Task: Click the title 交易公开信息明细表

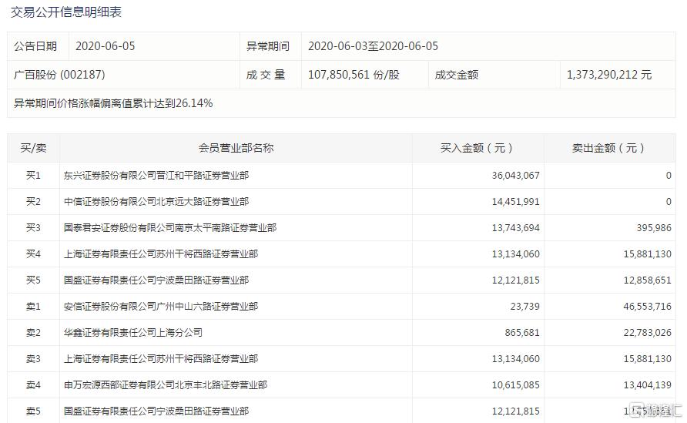Action: (x=66, y=12)
